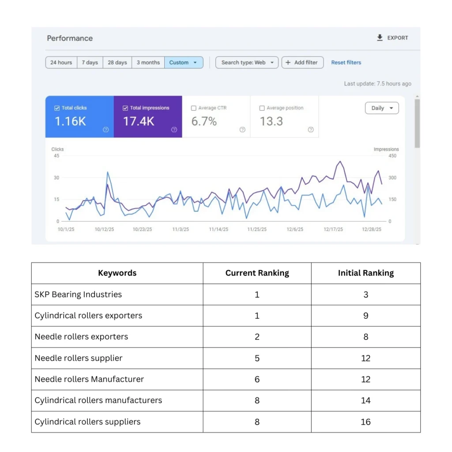Image resolution: width=452 pixels, height=452 pixels.
Task: Select the 24 hours range tab
Action: pyautogui.click(x=61, y=63)
